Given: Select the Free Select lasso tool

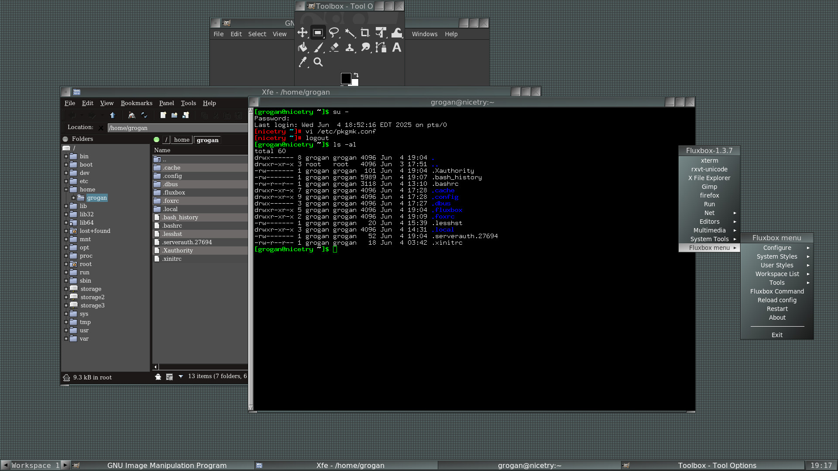Looking at the screenshot, I should click(334, 33).
